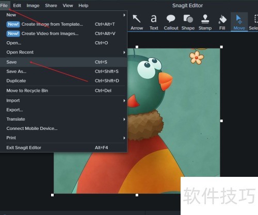Open the View menu
Screen dimensions: 258x215
[68, 6]
